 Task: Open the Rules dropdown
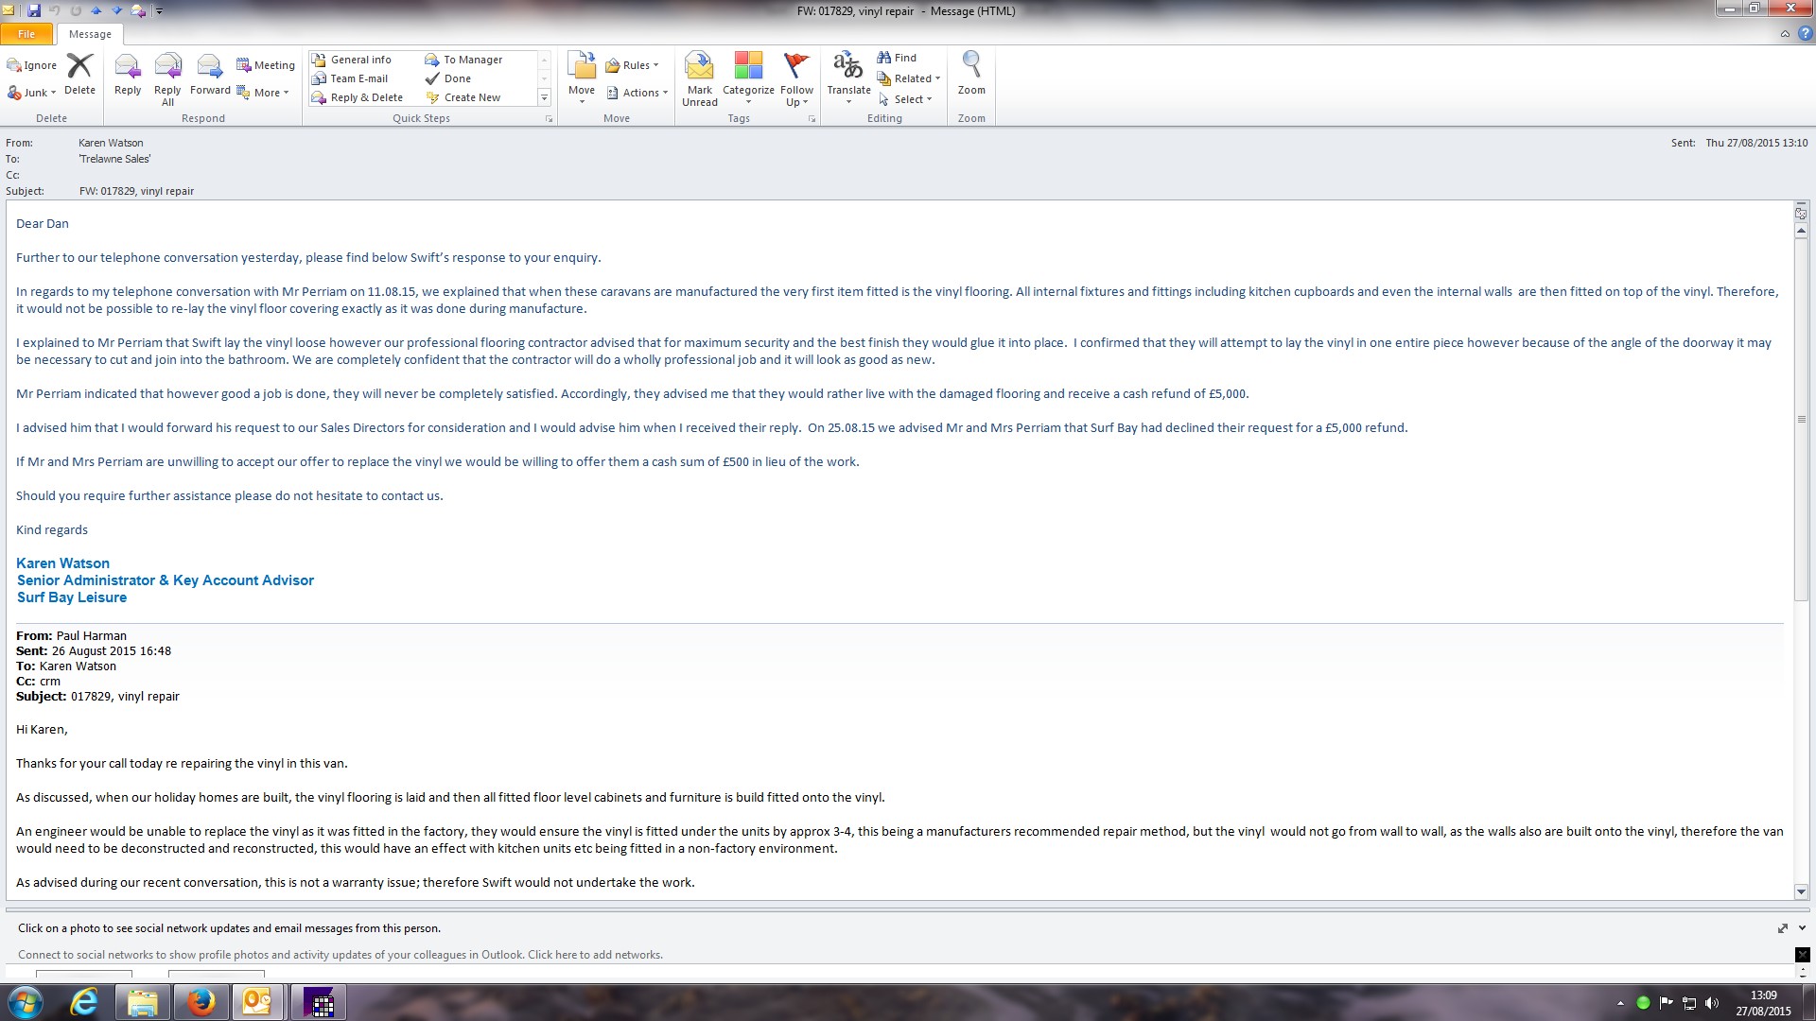[632, 65]
